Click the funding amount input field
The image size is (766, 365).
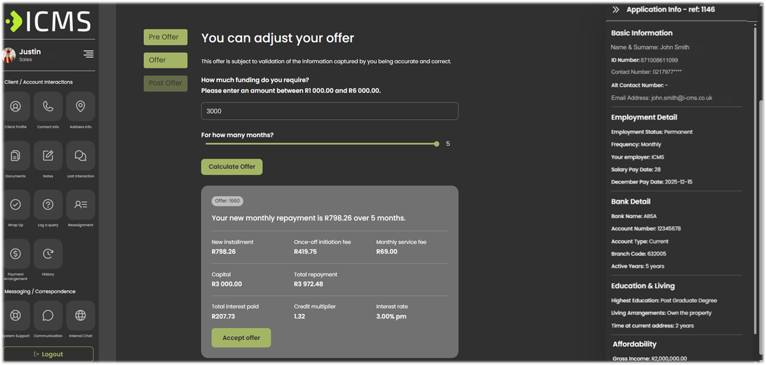tap(329, 111)
